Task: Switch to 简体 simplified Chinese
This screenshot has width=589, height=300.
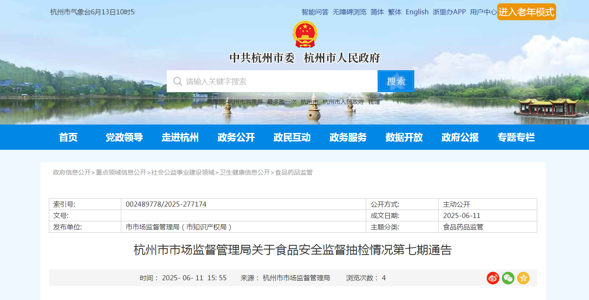Action: (x=377, y=12)
